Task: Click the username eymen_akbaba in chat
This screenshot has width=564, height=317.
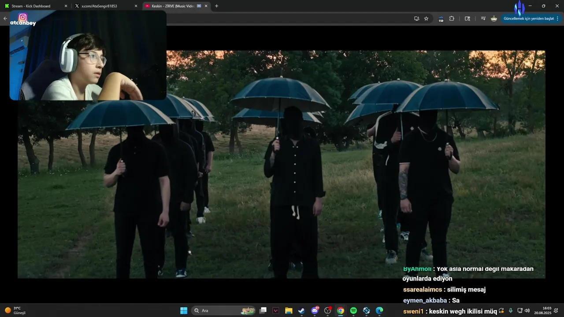Action: tap(425, 300)
